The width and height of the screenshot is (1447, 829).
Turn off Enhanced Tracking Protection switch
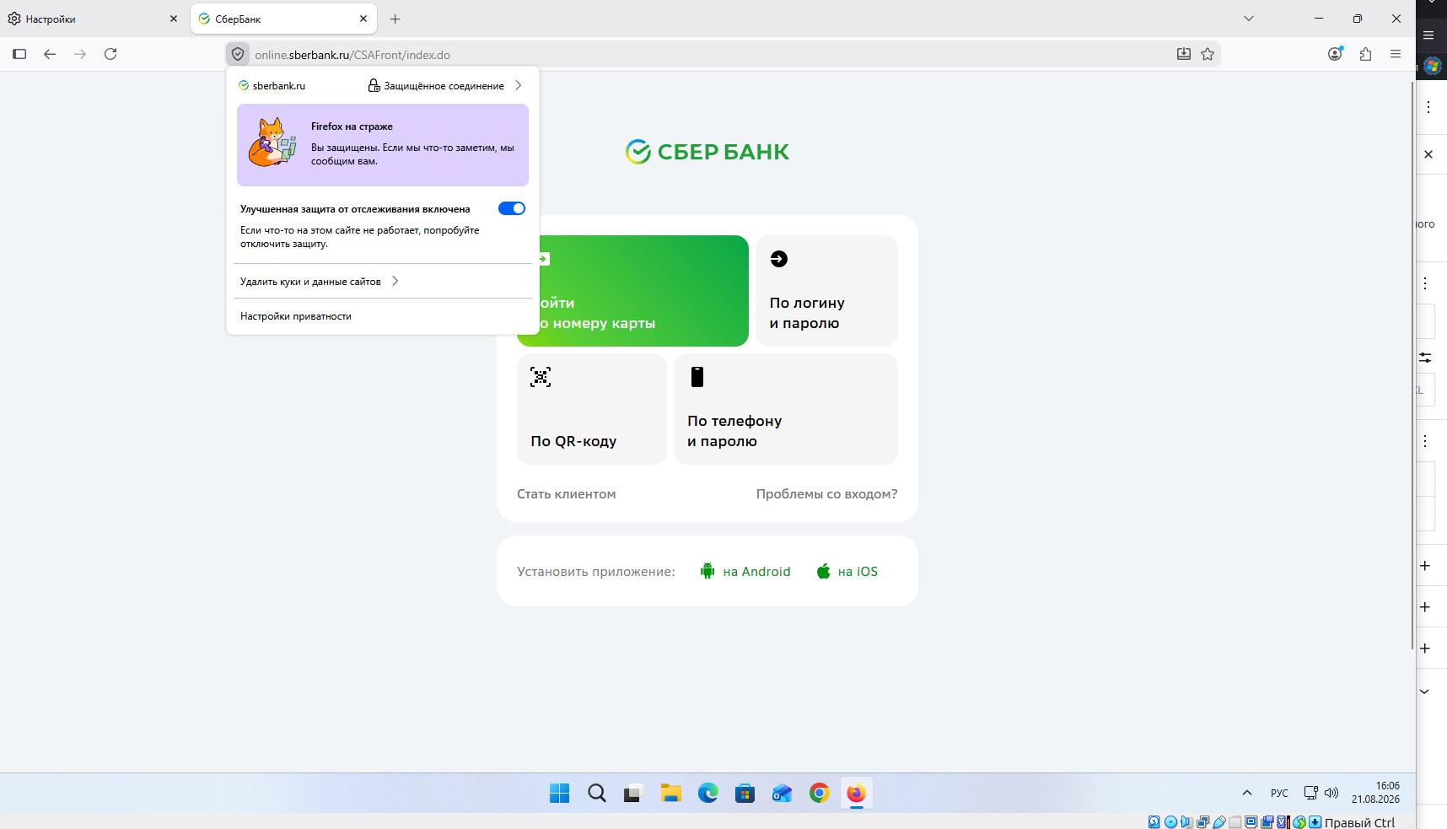pos(512,208)
